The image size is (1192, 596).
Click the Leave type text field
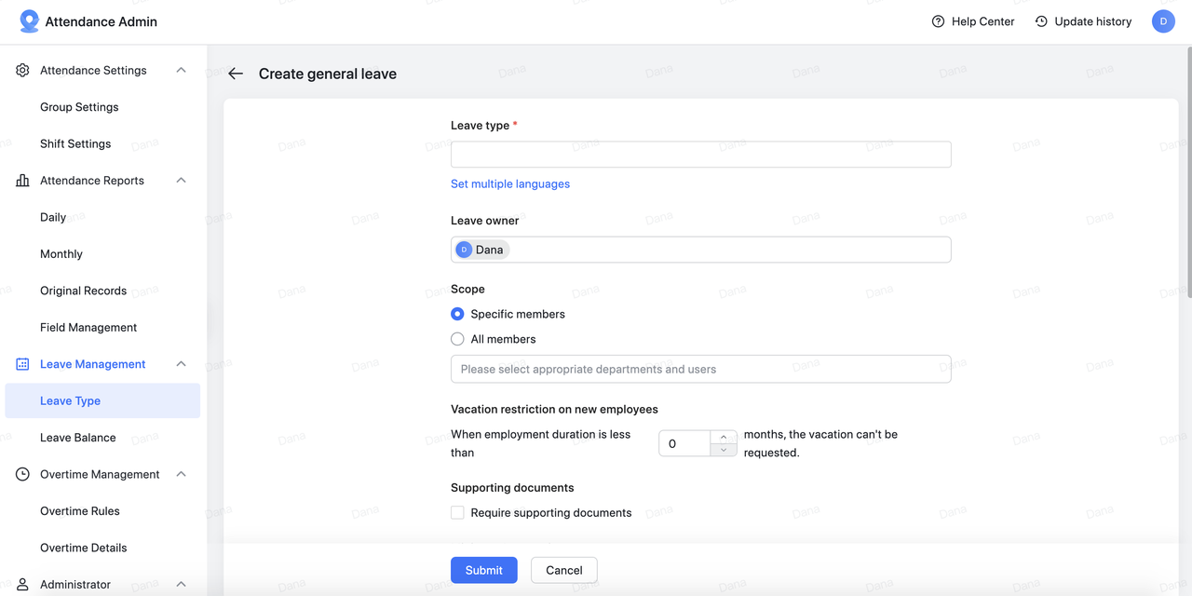[x=700, y=155]
